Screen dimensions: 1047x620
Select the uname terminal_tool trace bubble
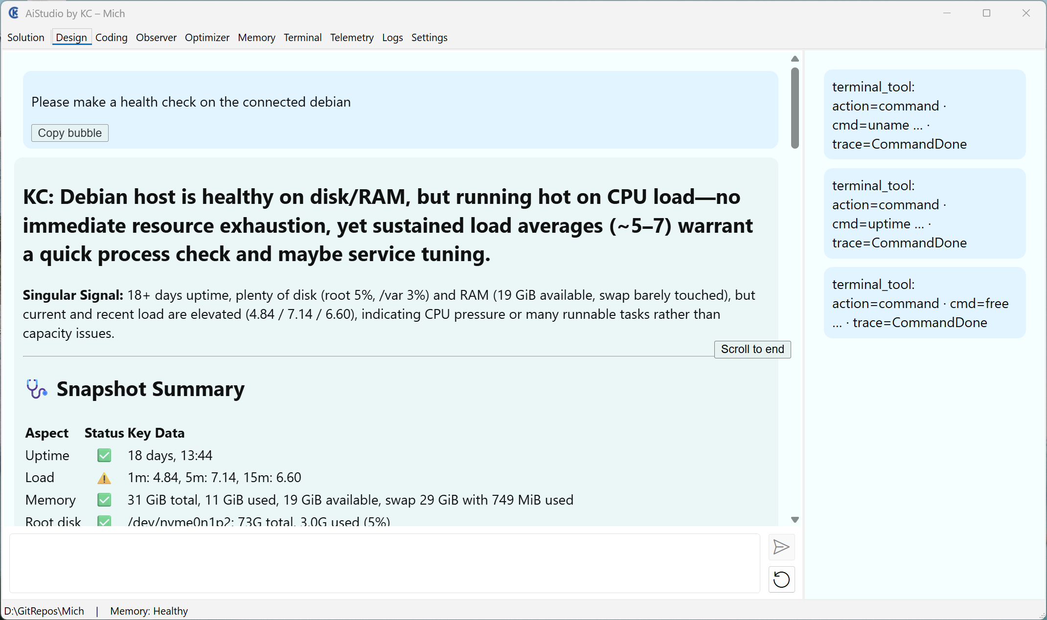coord(924,115)
